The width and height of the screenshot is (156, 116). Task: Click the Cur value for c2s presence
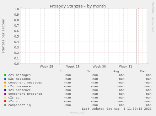tap(67, 86)
